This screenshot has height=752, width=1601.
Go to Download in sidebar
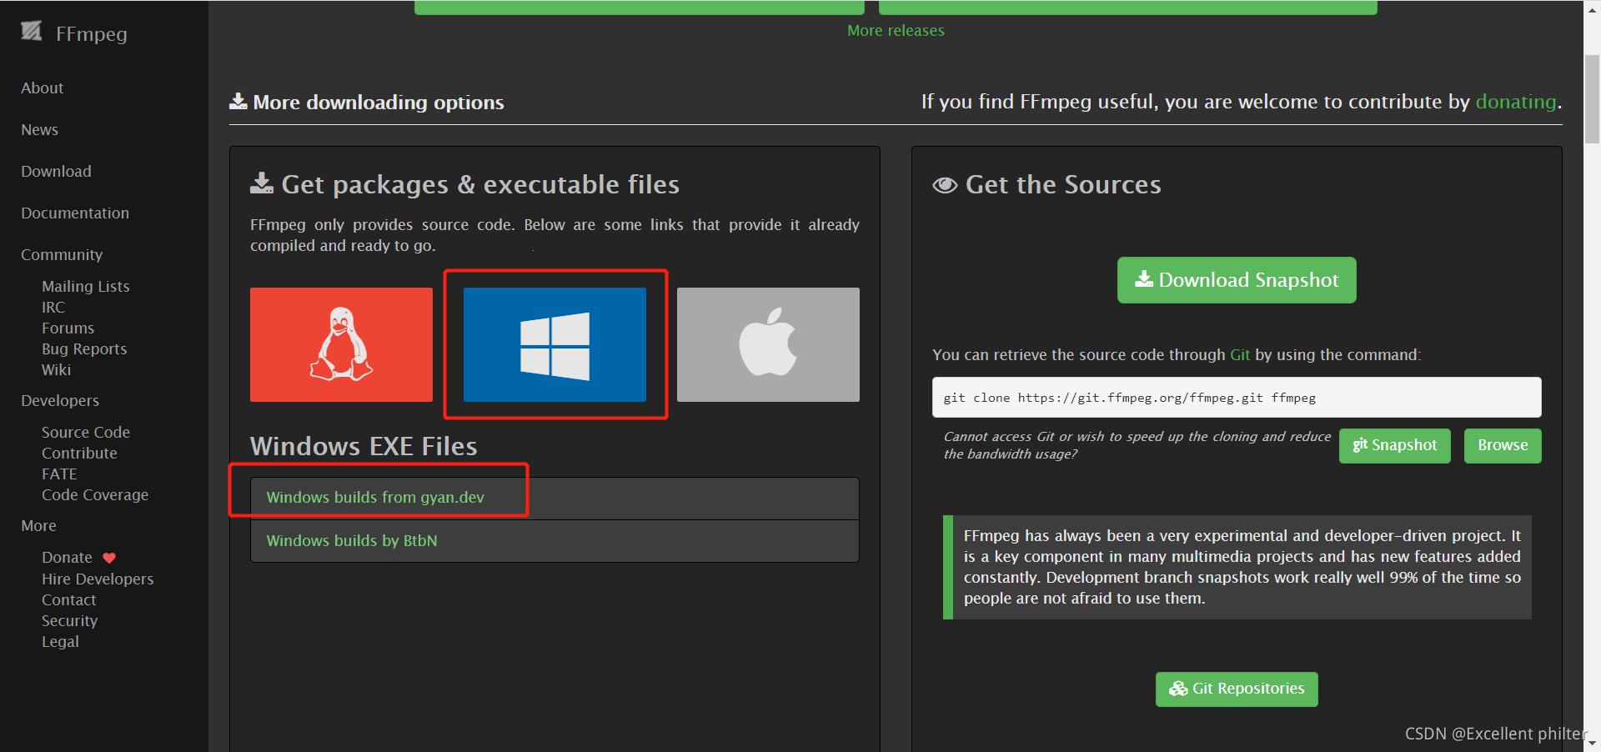(56, 171)
